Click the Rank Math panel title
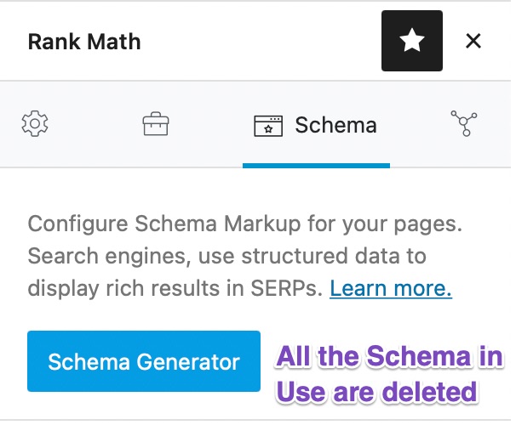 84,42
